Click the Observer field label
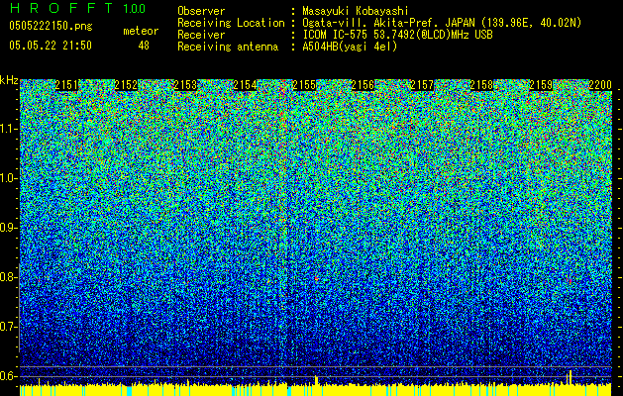The image size is (623, 396). click(x=201, y=11)
